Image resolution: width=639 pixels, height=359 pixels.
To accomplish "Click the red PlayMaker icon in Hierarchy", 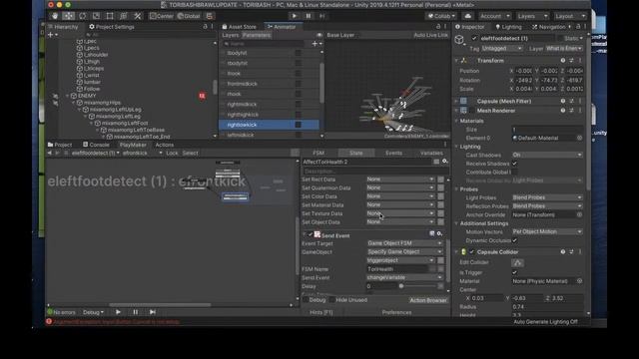I will coord(202,96).
